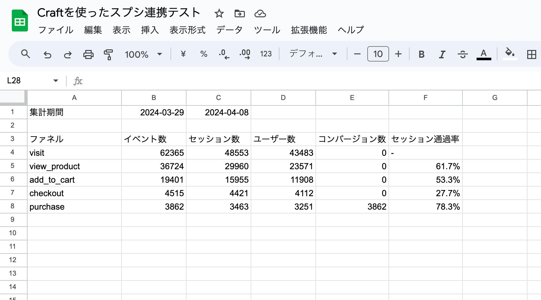Decrease font size with minus button
The image size is (541, 300).
tap(357, 54)
